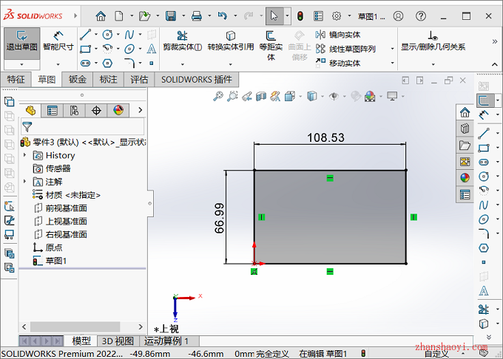Click the arrow to show more manager tabs
Image resolution: width=503 pixels, height=359 pixels.
pos(141,110)
